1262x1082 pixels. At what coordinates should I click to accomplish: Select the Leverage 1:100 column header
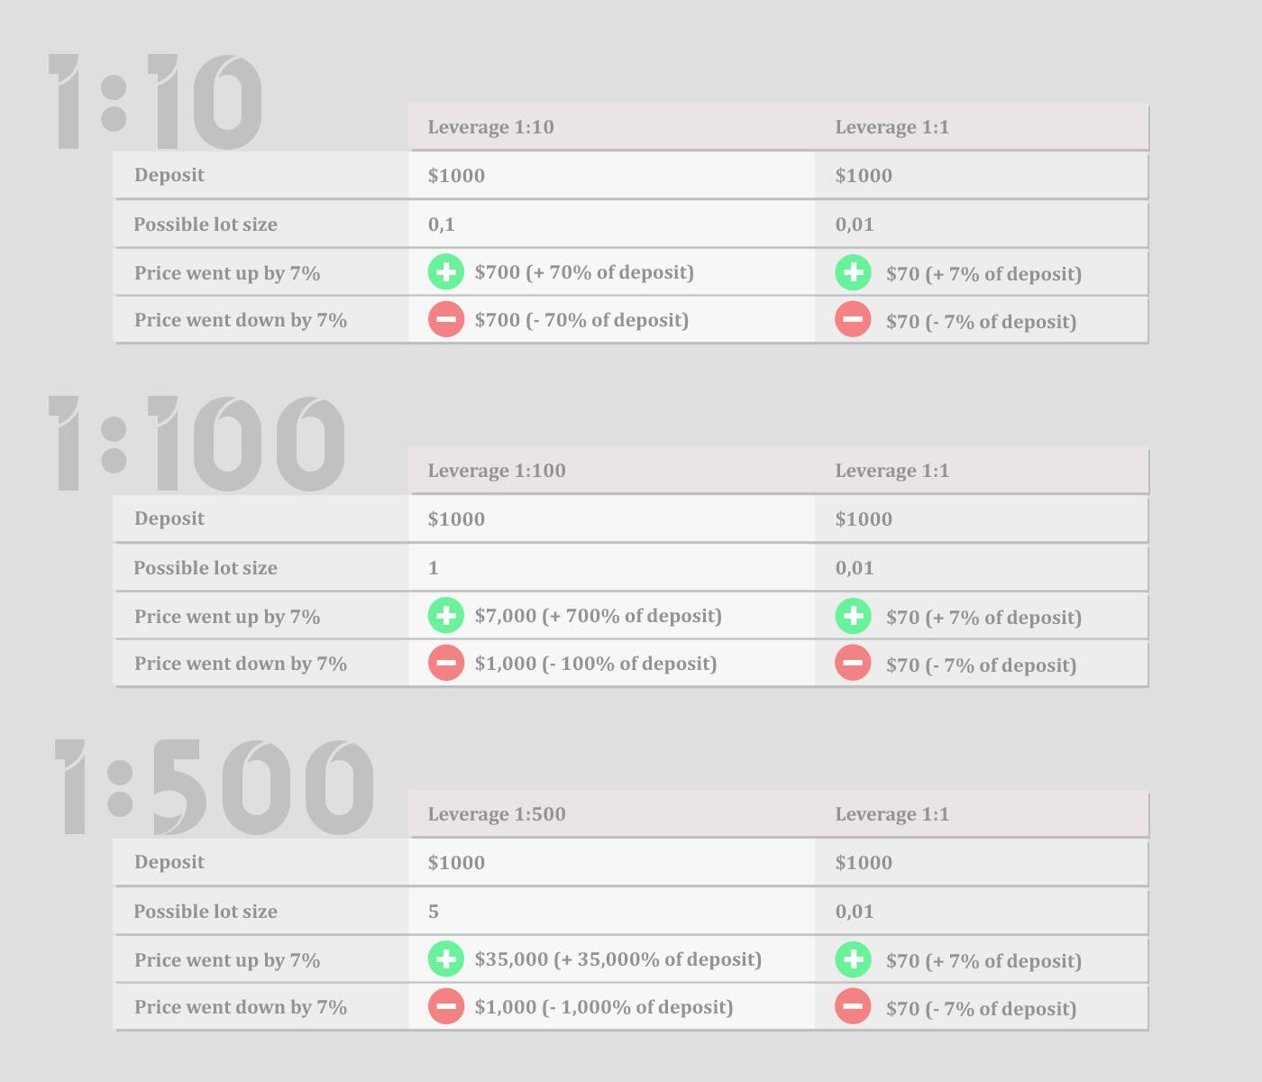[497, 471]
